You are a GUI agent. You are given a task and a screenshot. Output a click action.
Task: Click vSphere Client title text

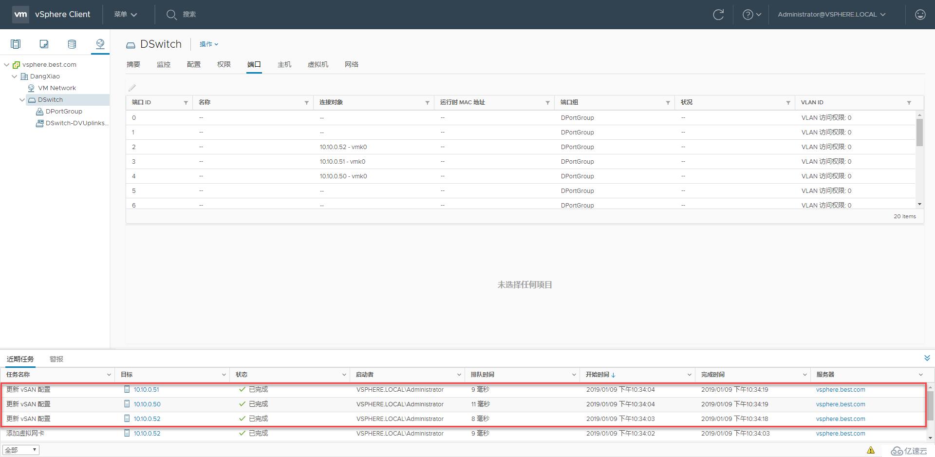tap(62, 15)
